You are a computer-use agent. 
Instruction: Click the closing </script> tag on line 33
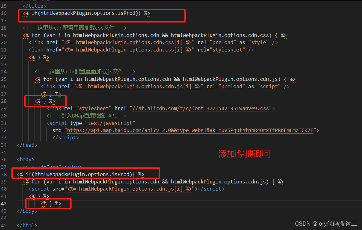(66, 138)
